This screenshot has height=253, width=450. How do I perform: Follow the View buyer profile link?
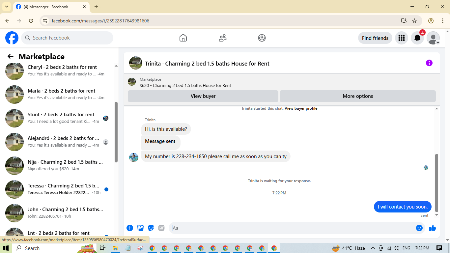(301, 108)
